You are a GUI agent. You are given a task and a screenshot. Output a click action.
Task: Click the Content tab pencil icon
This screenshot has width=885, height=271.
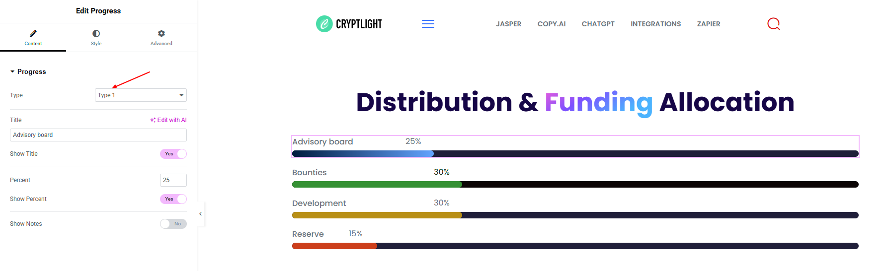pos(33,33)
